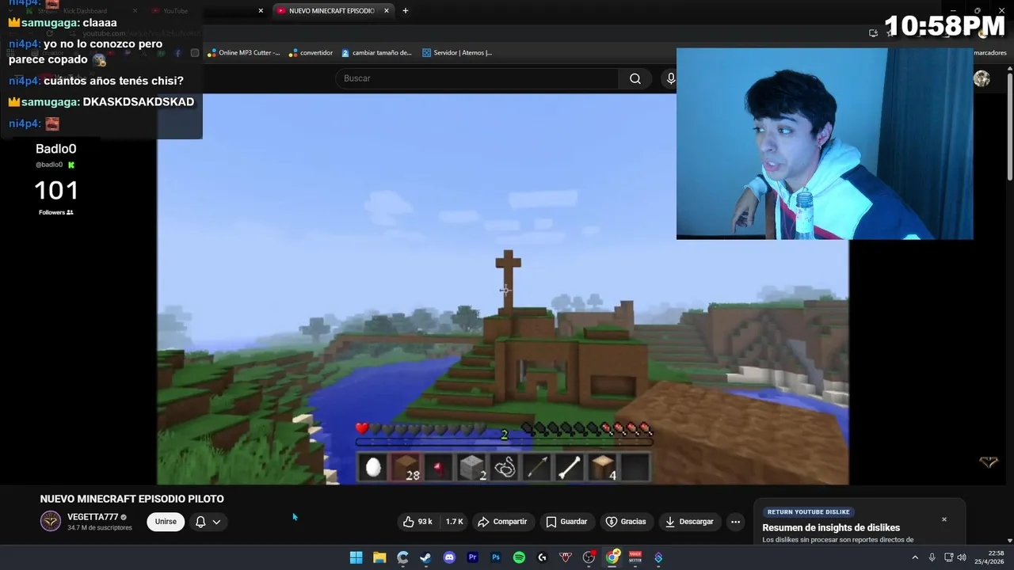Open File Explorer from taskbar
1014x570 pixels.
point(379,557)
